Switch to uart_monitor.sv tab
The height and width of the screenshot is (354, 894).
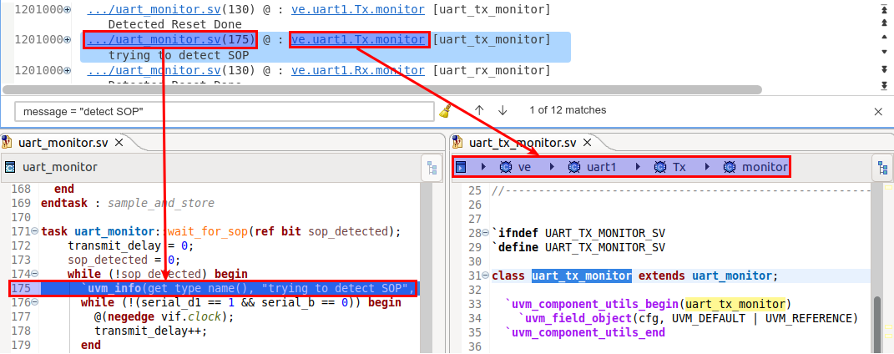(63, 143)
